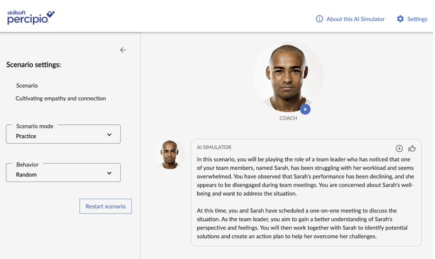
Task: Click the info icon beside About this AI Simulator
Action: (319, 19)
